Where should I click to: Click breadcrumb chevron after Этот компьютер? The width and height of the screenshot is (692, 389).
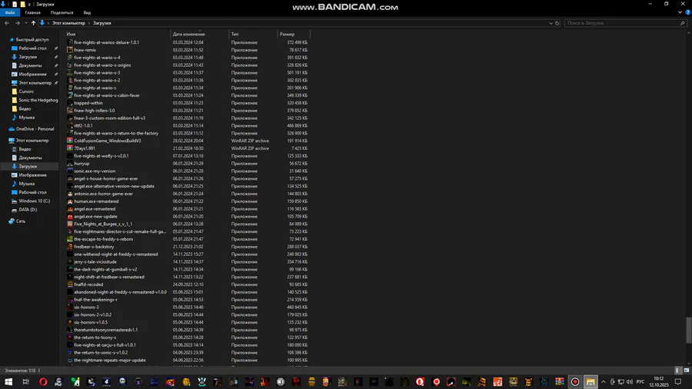tap(88, 23)
